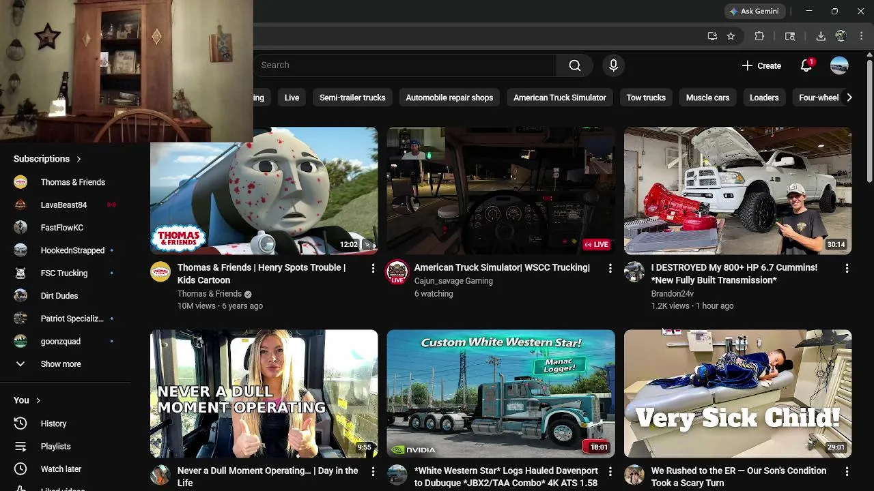Viewport: 874px width, 491px height.
Task: Select the American Truck Simulator chip
Action: click(x=560, y=98)
